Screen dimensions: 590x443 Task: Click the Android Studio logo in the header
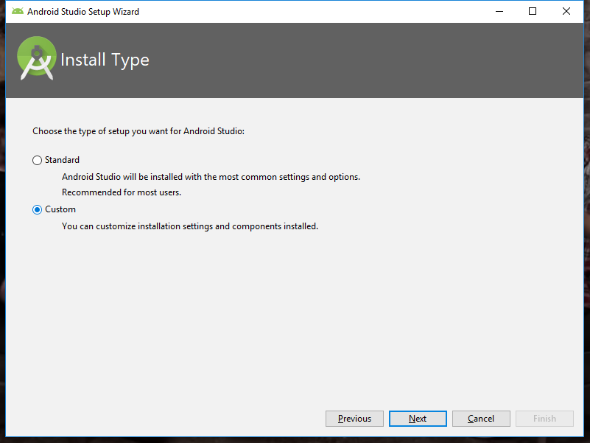click(37, 59)
